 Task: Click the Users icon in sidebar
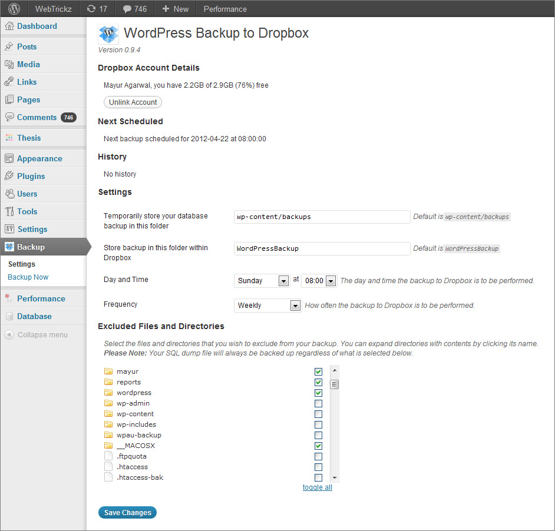pos(9,194)
